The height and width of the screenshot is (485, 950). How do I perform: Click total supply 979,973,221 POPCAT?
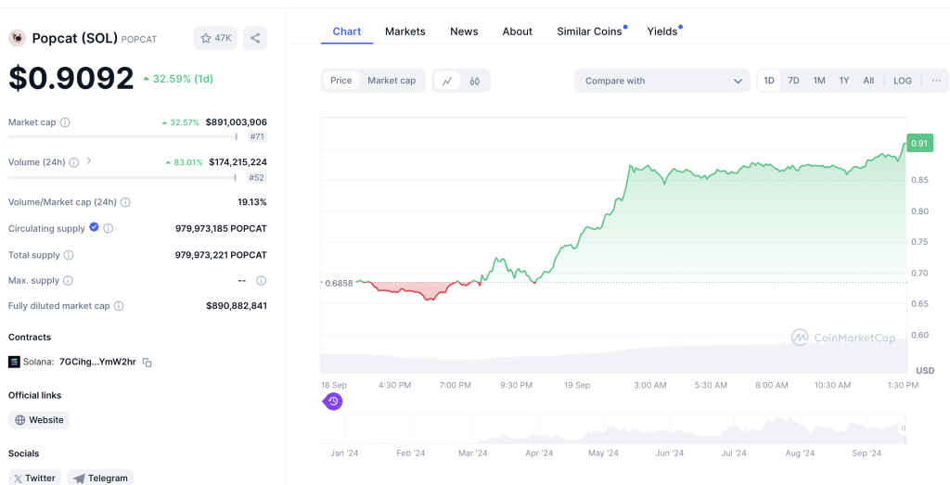point(221,255)
